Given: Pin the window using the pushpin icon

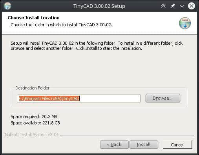Looking at the screenshot, I should click(x=173, y=6).
